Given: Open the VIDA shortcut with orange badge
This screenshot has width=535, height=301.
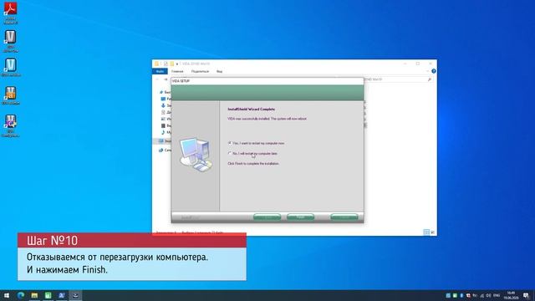Looking at the screenshot, I should [x=11, y=95].
